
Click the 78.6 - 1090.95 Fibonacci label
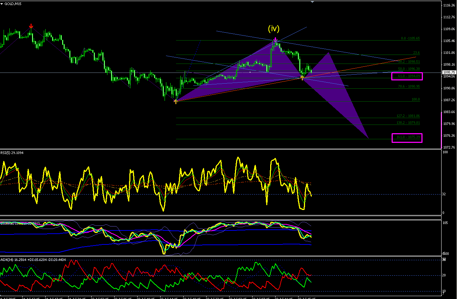[x=409, y=87]
